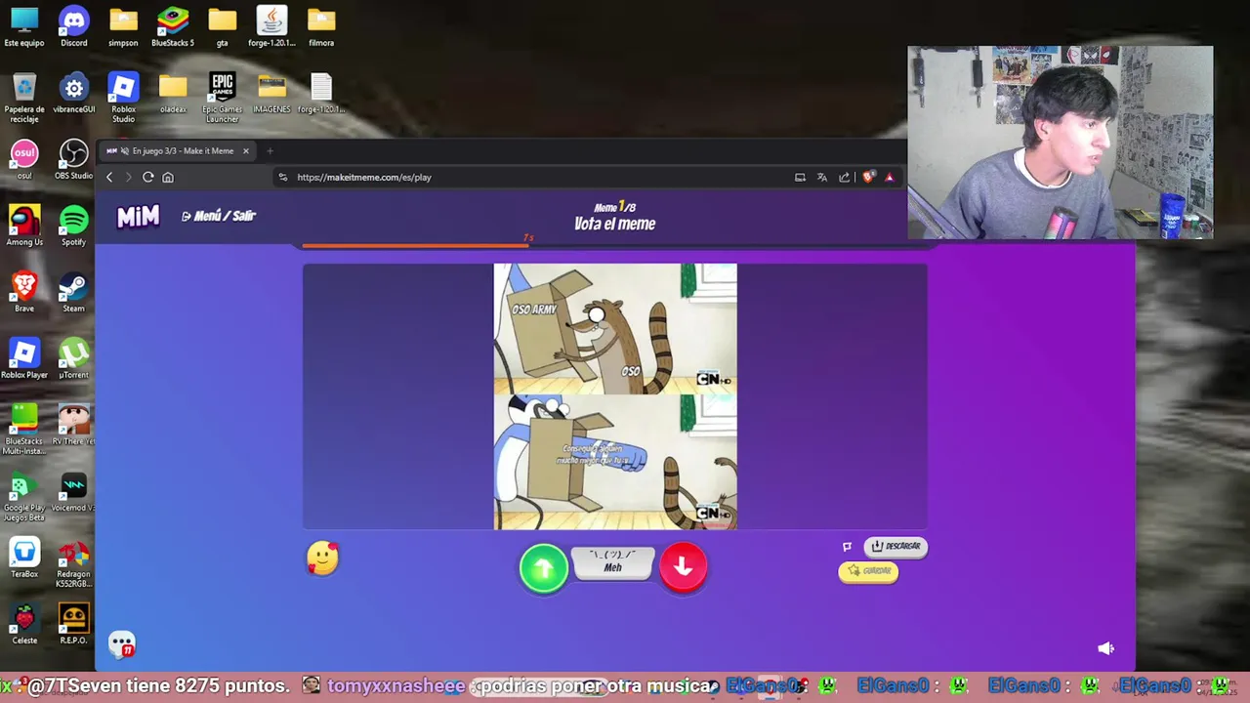
Task: Upvote the meme with the green arrow
Action: pos(544,567)
